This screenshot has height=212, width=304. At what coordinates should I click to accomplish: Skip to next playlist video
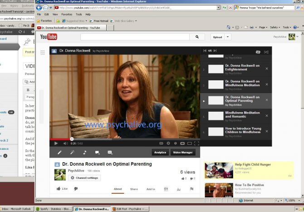215,51
